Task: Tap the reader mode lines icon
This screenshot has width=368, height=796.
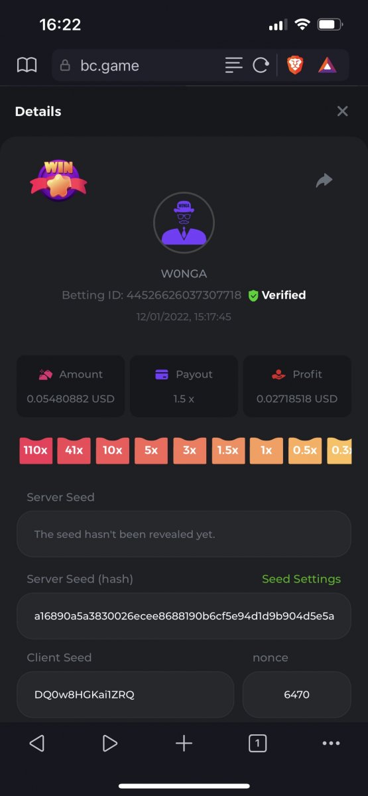Action: click(x=233, y=65)
